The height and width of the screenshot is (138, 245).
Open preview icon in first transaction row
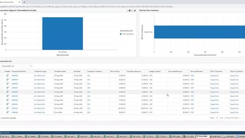coord(7,76)
